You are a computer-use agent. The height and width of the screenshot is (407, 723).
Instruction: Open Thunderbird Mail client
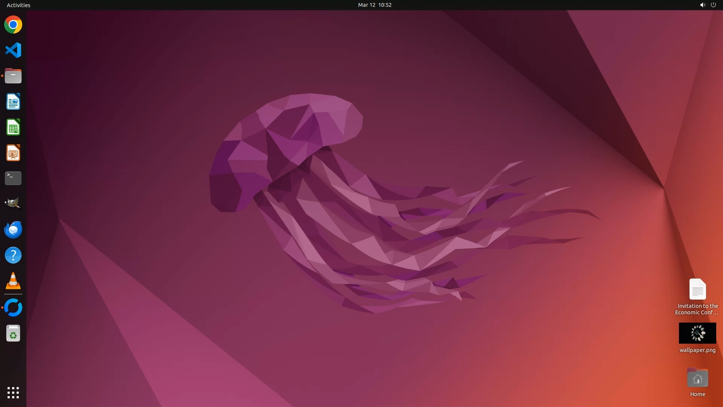click(x=13, y=230)
